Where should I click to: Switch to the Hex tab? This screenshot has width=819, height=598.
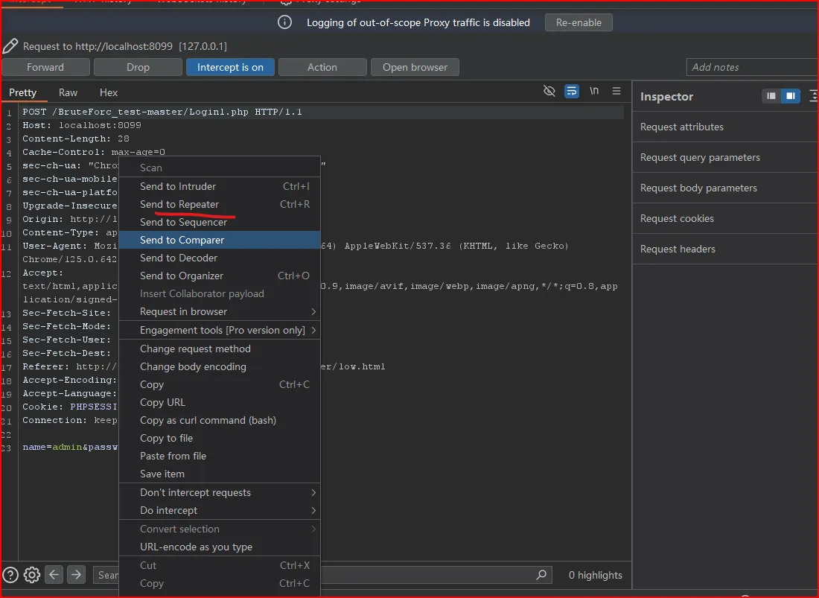pyautogui.click(x=109, y=92)
